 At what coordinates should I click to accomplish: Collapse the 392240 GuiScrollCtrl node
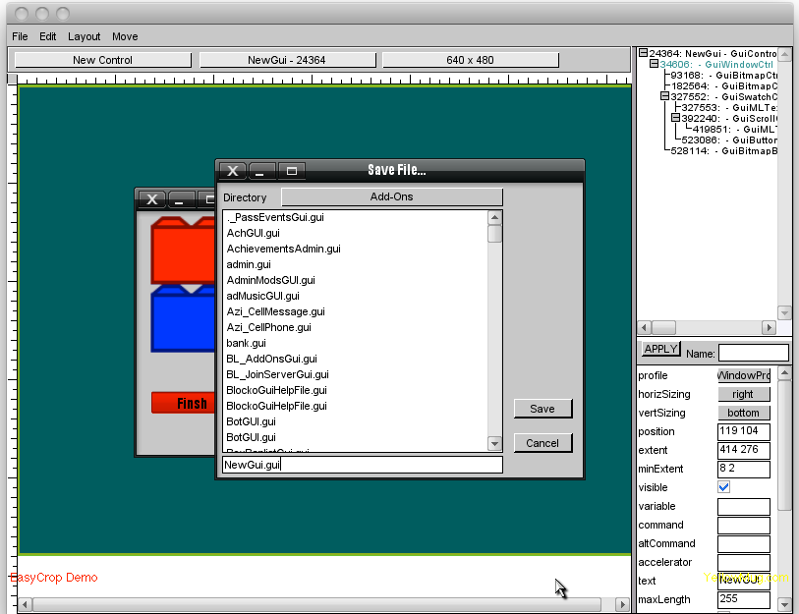tap(676, 118)
